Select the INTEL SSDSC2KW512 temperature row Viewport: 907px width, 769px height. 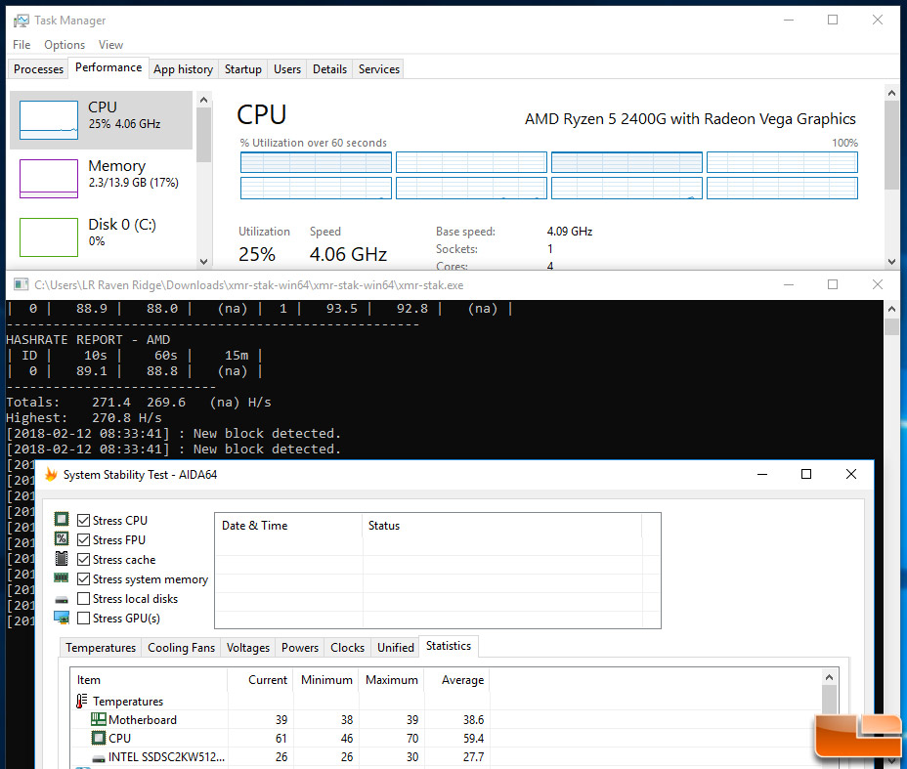[x=281, y=757]
